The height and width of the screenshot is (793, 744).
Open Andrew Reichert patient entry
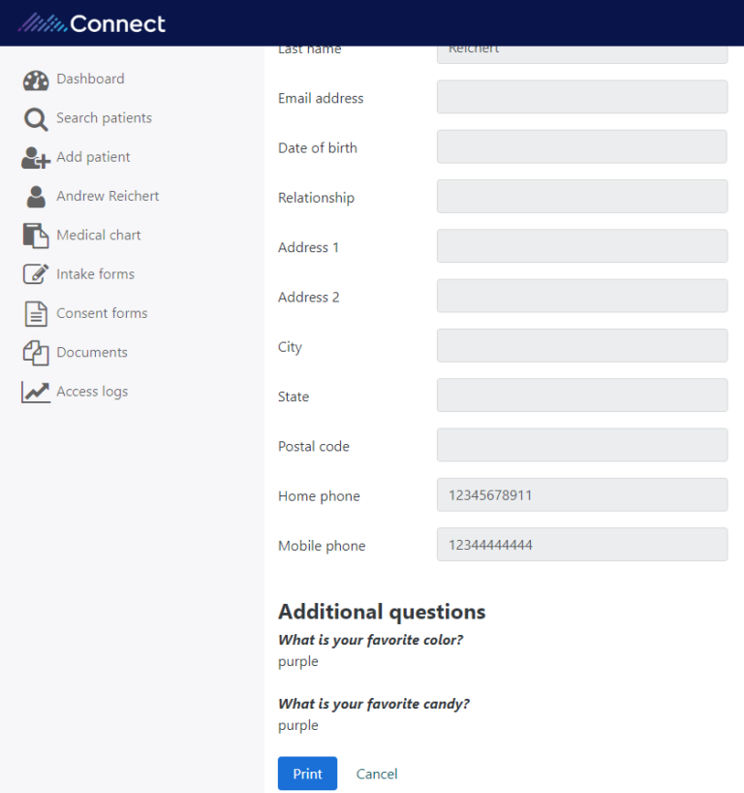(108, 196)
